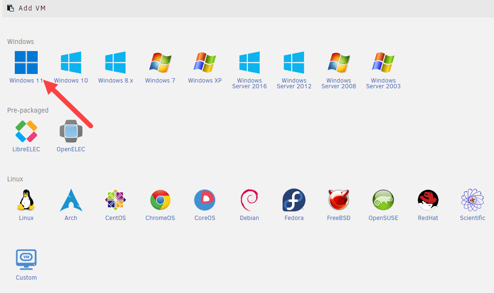Open the OpenELEC pre-packaged template icon
This screenshot has height=293, width=494.
coord(71,131)
